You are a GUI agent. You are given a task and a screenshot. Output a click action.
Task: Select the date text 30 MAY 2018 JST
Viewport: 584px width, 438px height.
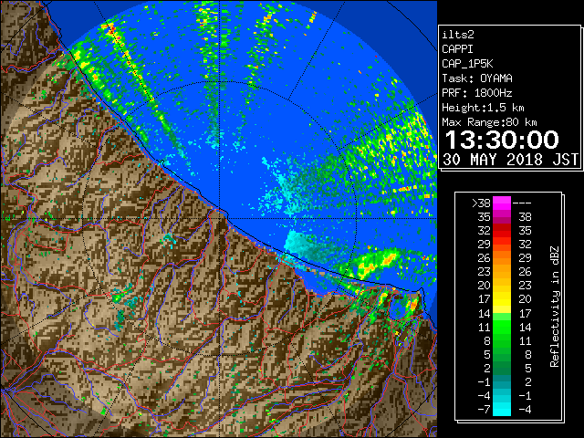click(x=510, y=160)
